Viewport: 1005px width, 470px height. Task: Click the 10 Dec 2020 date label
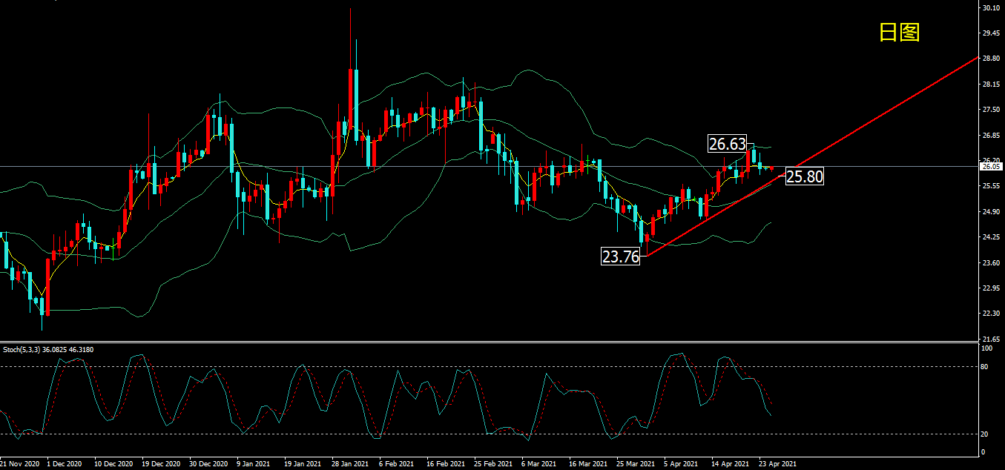pos(113,464)
